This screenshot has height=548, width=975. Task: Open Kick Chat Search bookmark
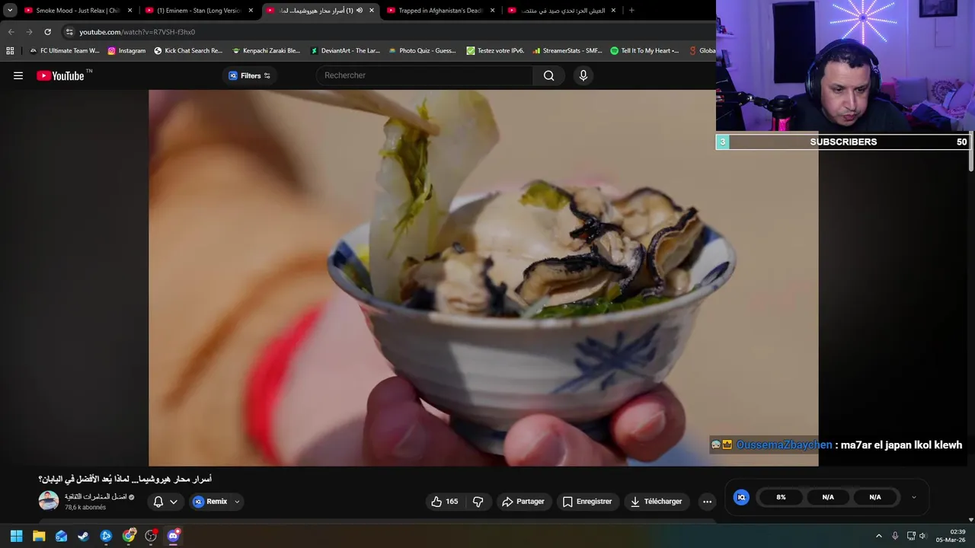click(188, 51)
